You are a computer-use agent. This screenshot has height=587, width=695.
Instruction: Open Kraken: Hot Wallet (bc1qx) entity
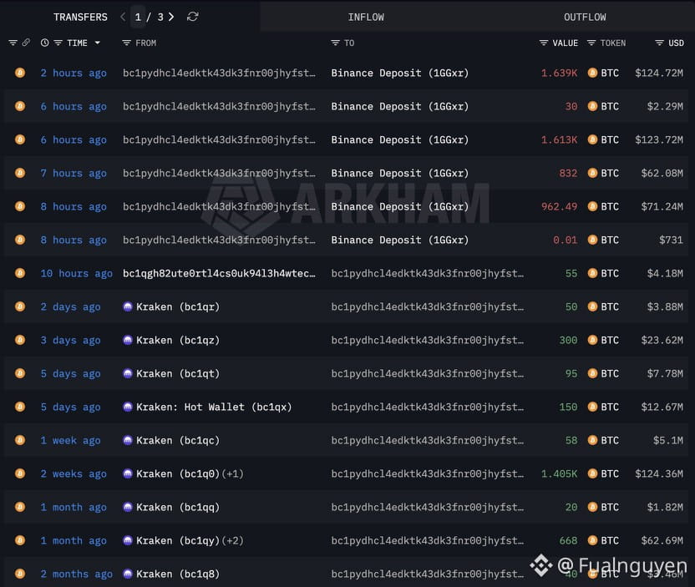[x=214, y=407]
